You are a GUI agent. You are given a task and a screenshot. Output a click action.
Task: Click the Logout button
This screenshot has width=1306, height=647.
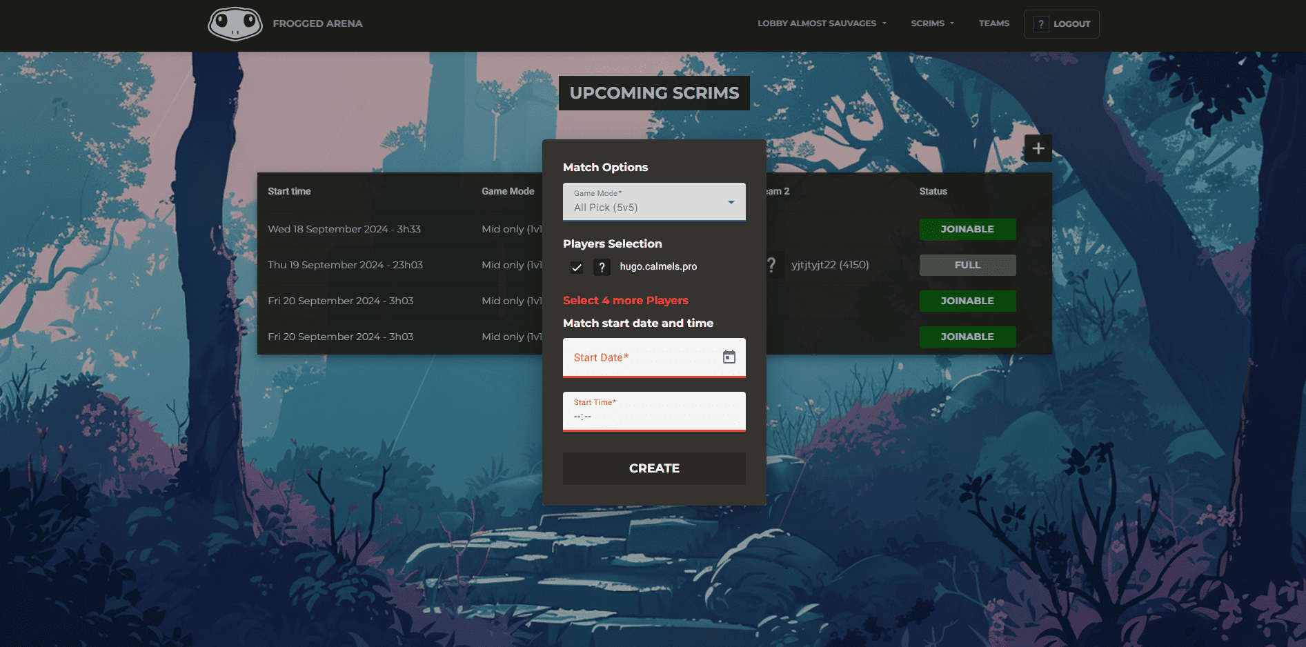(1062, 24)
